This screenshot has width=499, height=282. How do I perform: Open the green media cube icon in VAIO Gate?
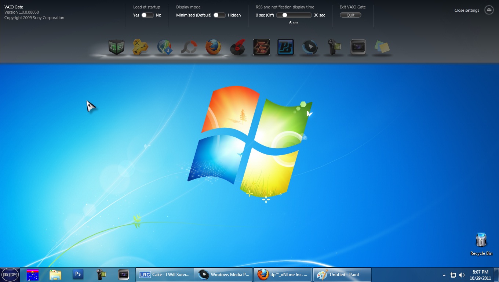pos(116,47)
